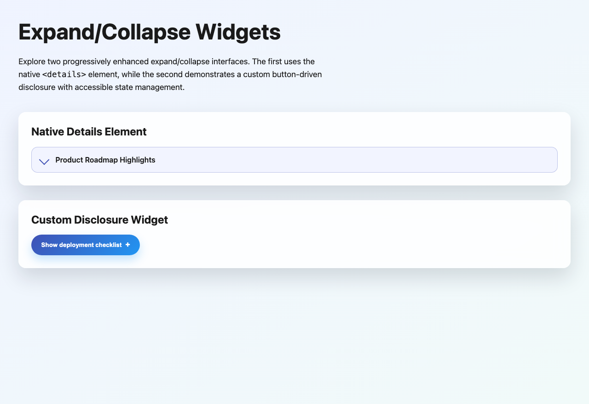
Task: Select the Product Roadmap Highlights summary text
Action: (x=105, y=160)
